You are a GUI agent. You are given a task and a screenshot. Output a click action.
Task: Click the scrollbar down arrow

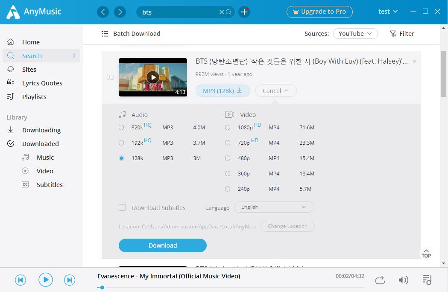pyautogui.click(x=443, y=263)
